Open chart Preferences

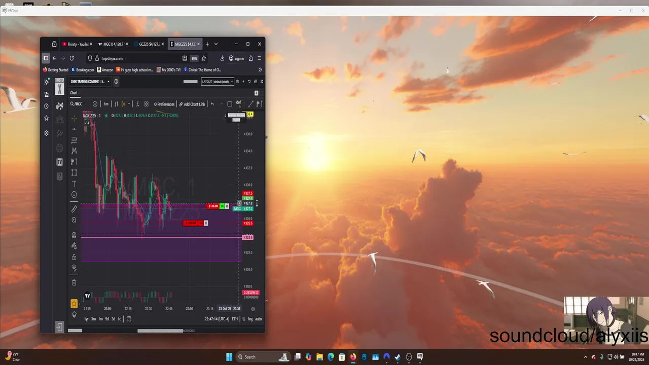164,104
